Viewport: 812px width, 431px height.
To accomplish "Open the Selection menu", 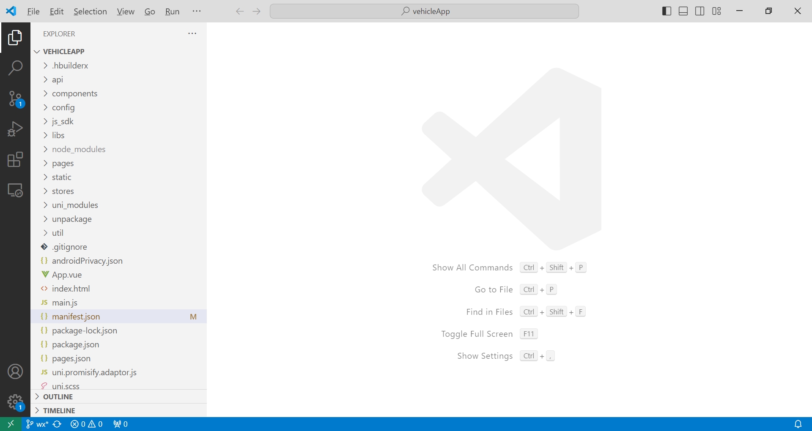I will click(90, 11).
